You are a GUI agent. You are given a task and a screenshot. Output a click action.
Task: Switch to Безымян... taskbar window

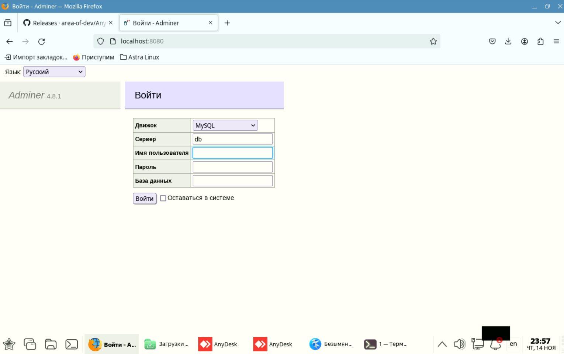point(331,344)
